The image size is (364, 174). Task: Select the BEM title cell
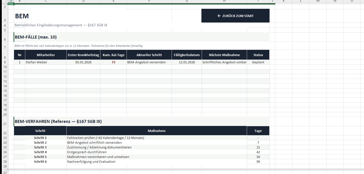pyautogui.click(x=22, y=16)
